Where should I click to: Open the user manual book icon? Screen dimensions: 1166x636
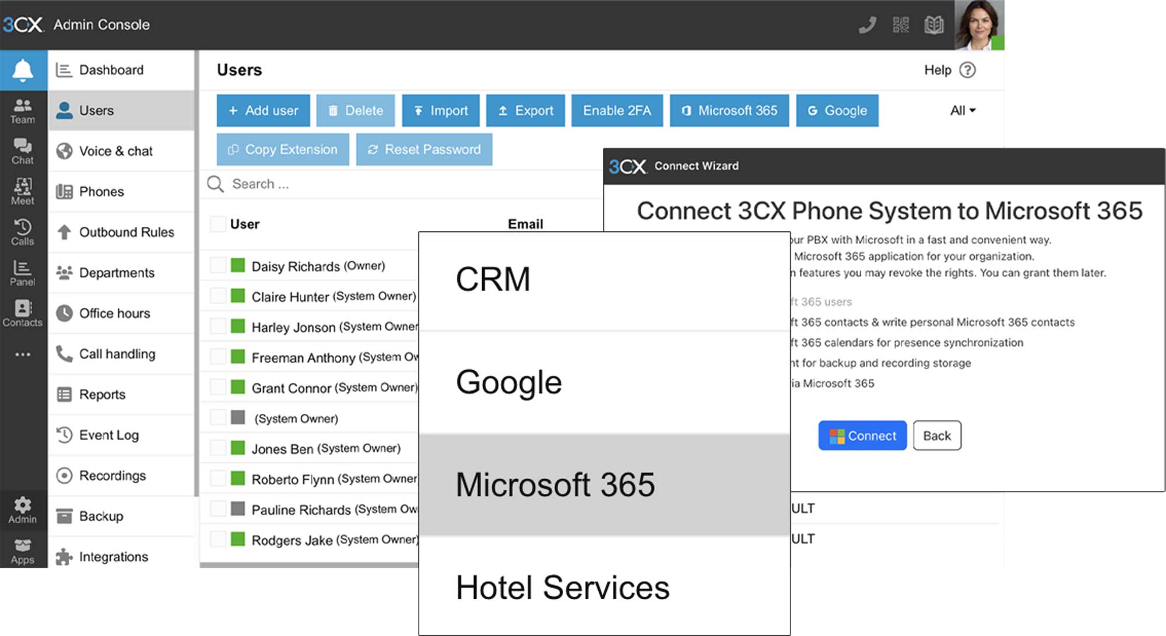tap(934, 25)
